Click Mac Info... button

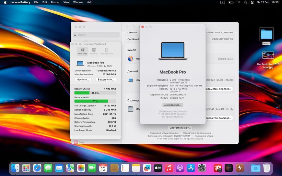83,80
